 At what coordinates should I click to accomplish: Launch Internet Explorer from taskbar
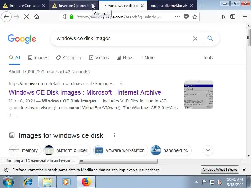click(28, 182)
